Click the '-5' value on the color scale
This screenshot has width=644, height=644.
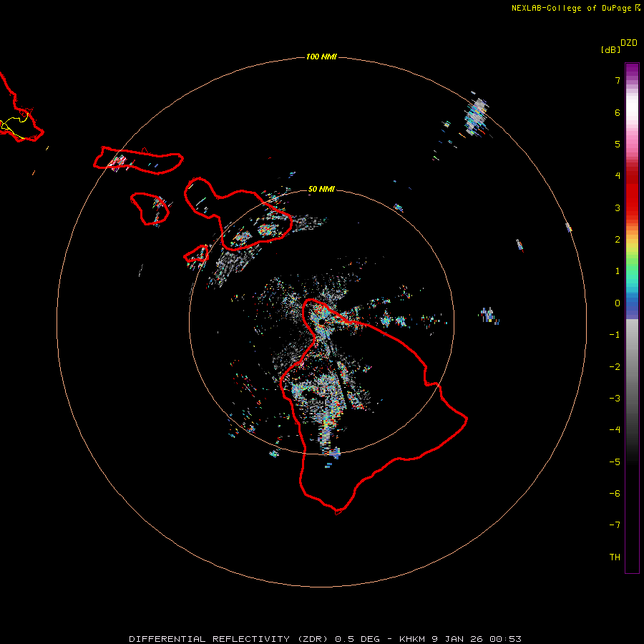(x=615, y=462)
